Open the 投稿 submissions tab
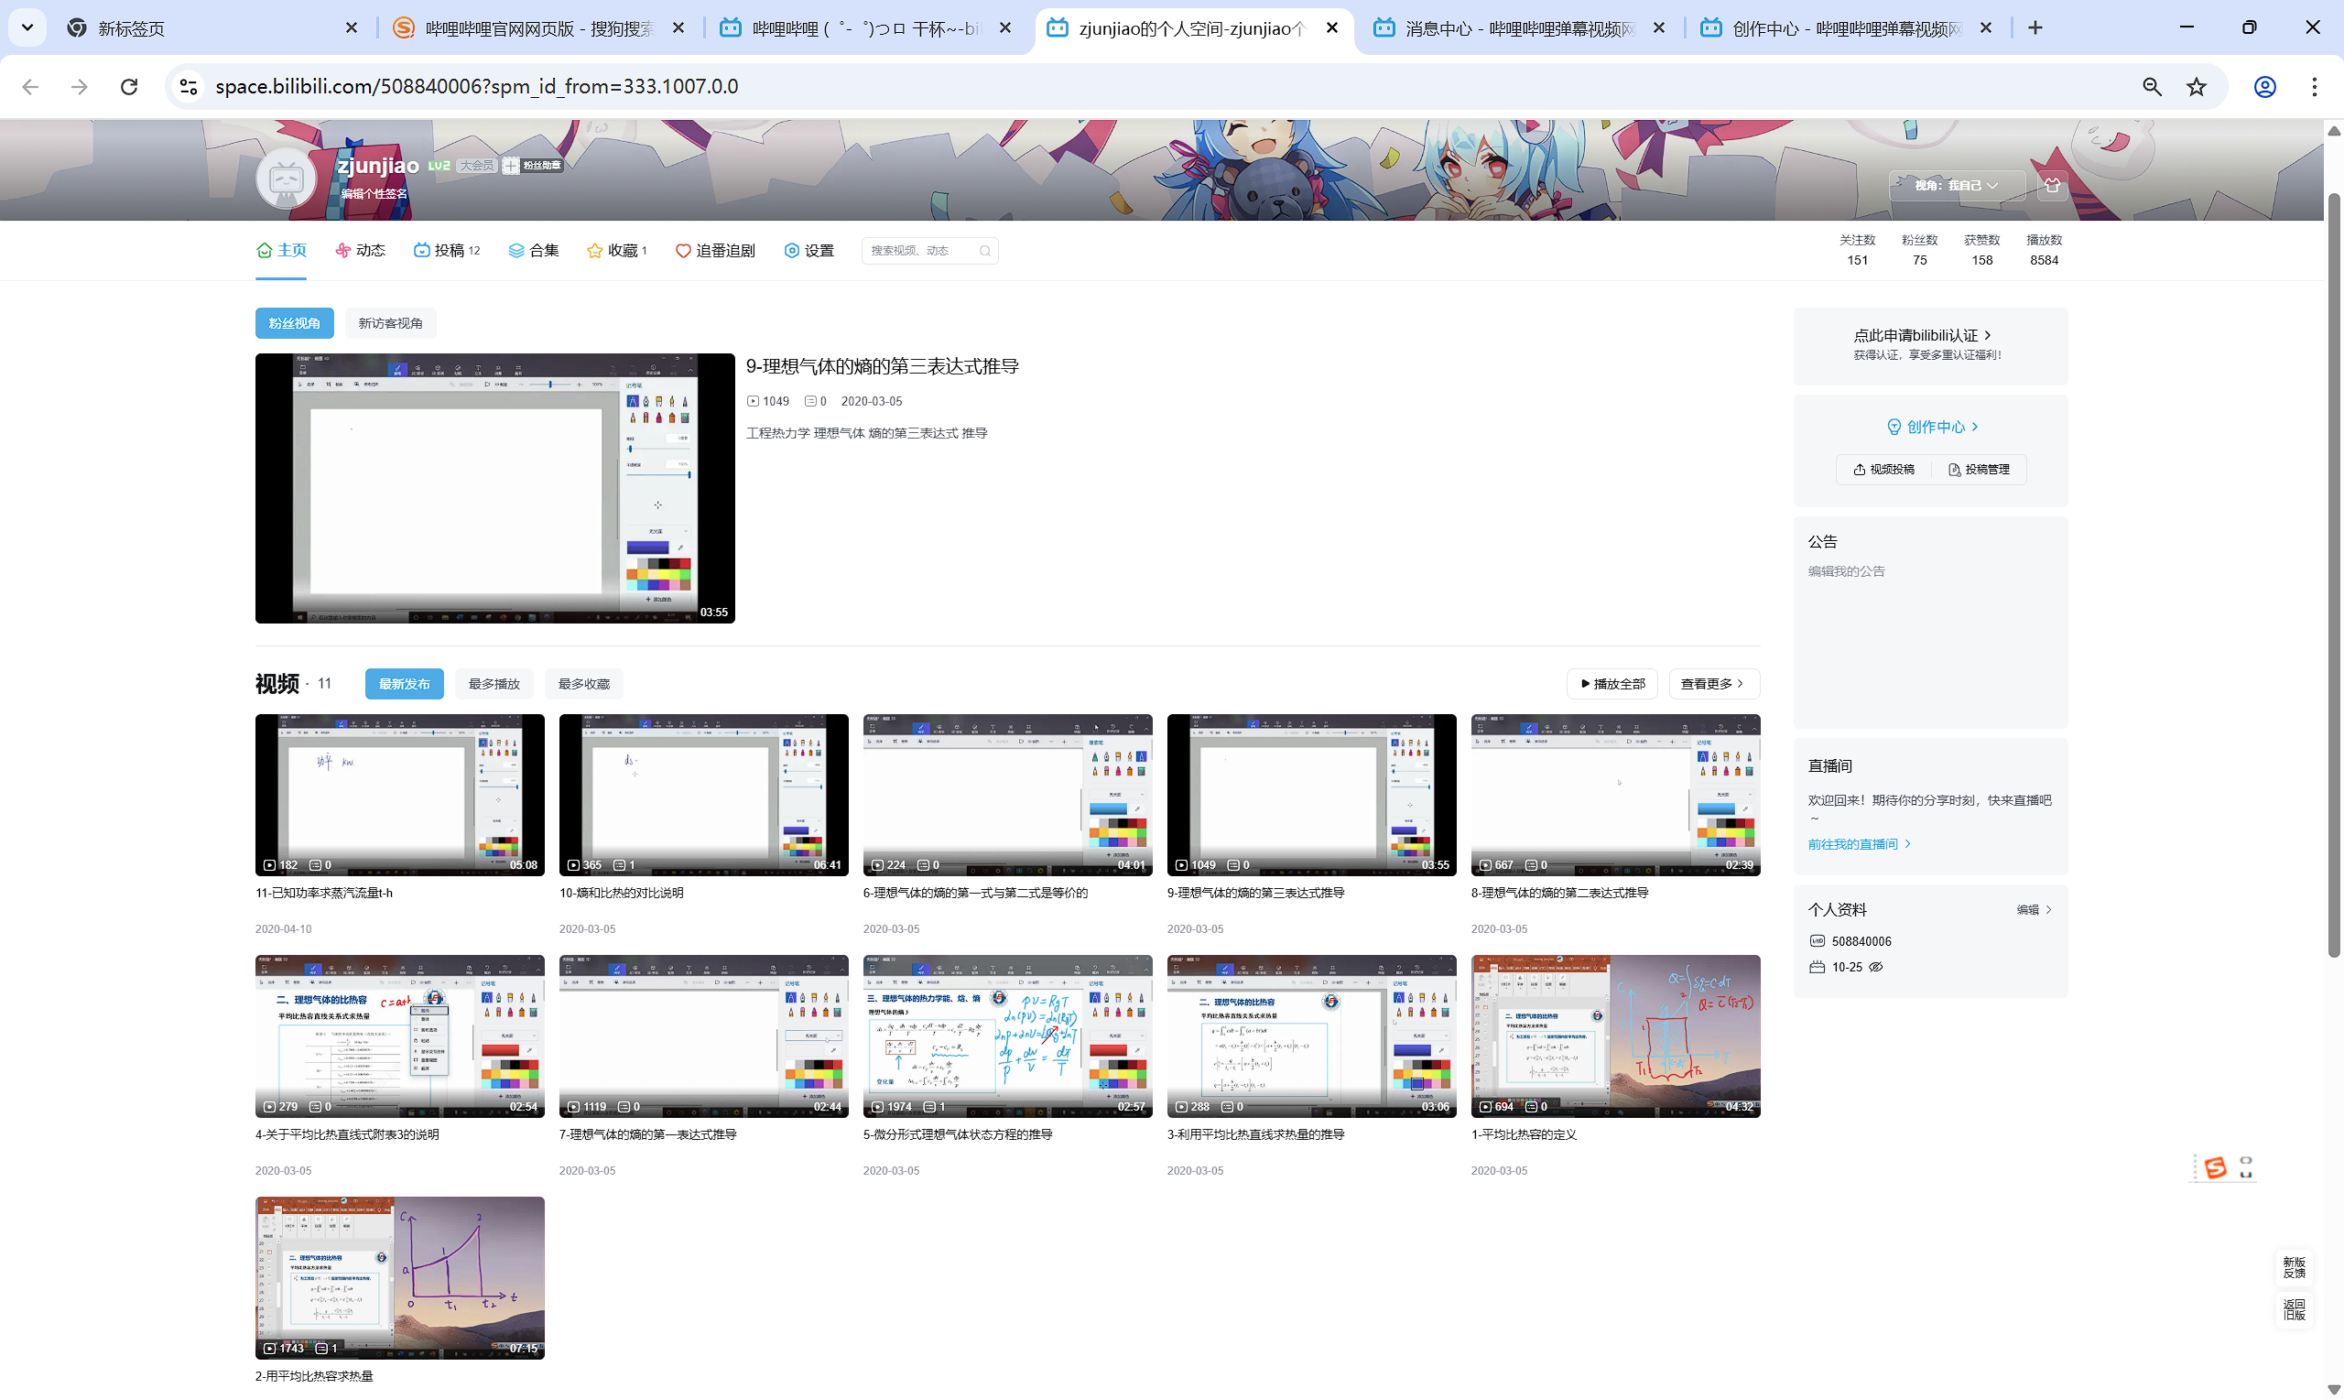 tap(448, 251)
